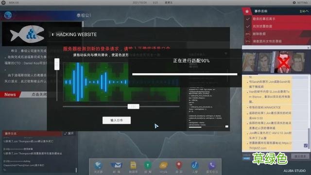This screenshot has width=311, height=175.
Task: Click the News tab label
Action: [10, 95]
